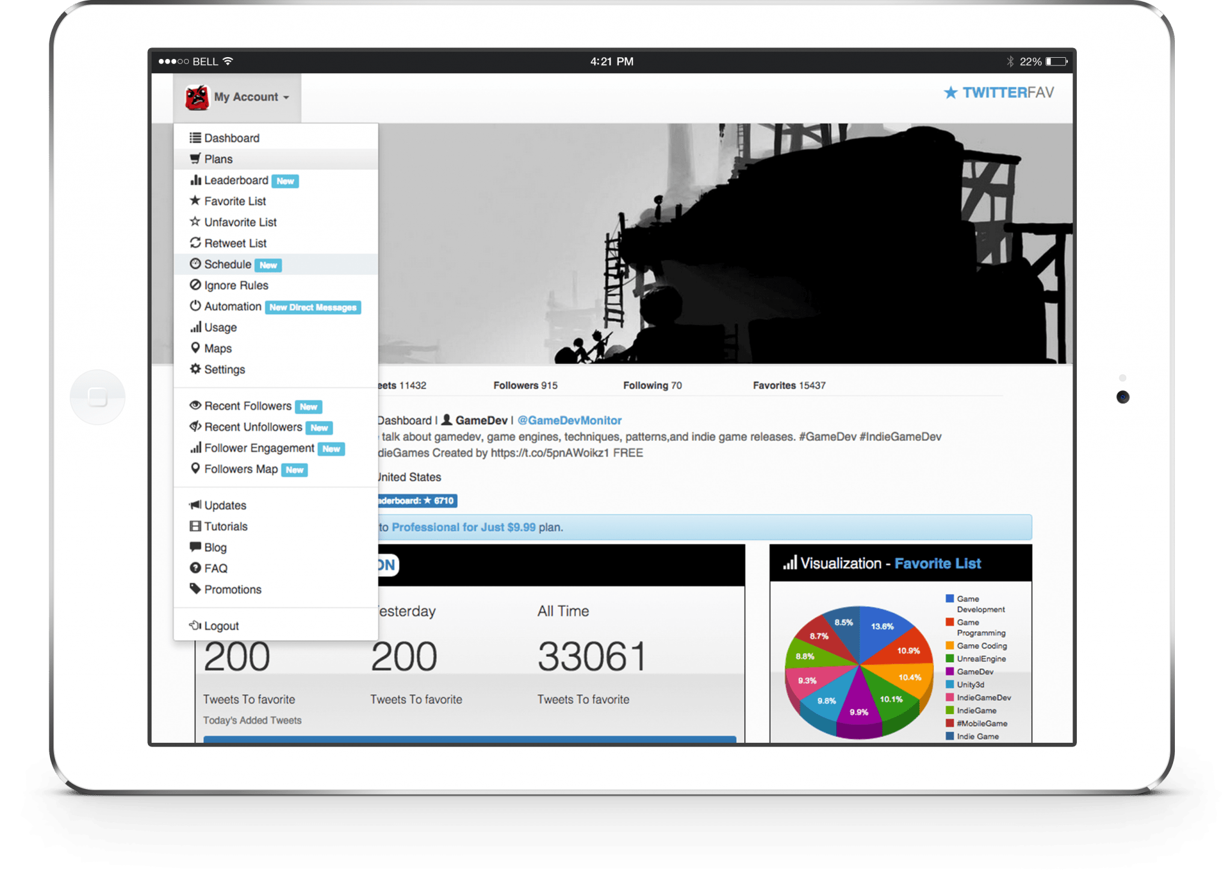Click the ban icon beside Ignore Rules
The height and width of the screenshot is (880, 1232).
[x=195, y=285]
